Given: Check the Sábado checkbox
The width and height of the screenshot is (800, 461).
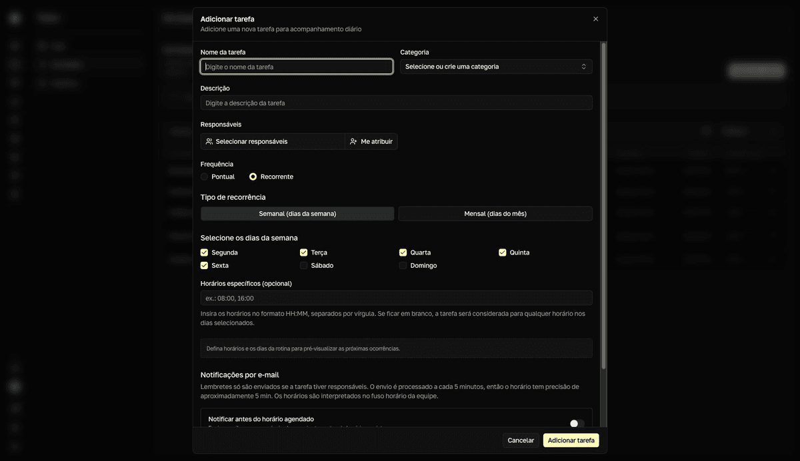Looking at the screenshot, I should coord(304,265).
